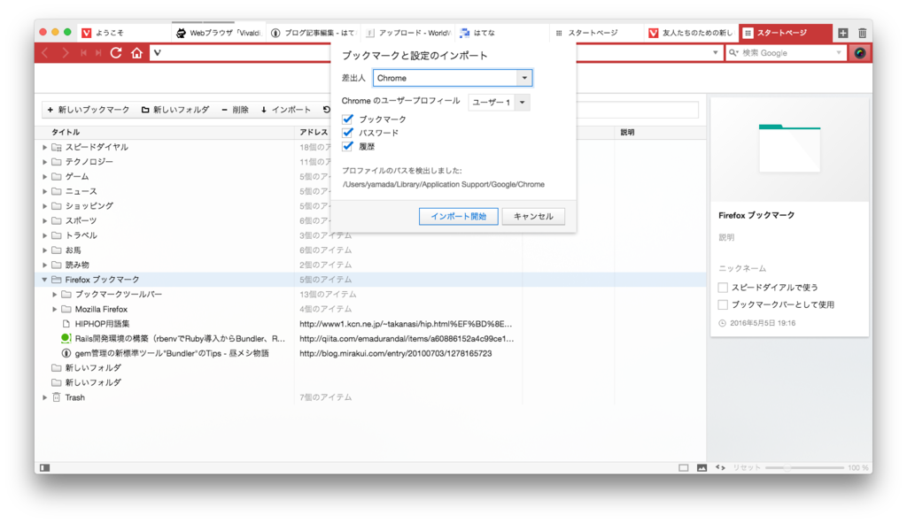Expand the ゲーム folder
Image resolution: width=907 pixels, height=523 pixels.
click(x=44, y=177)
